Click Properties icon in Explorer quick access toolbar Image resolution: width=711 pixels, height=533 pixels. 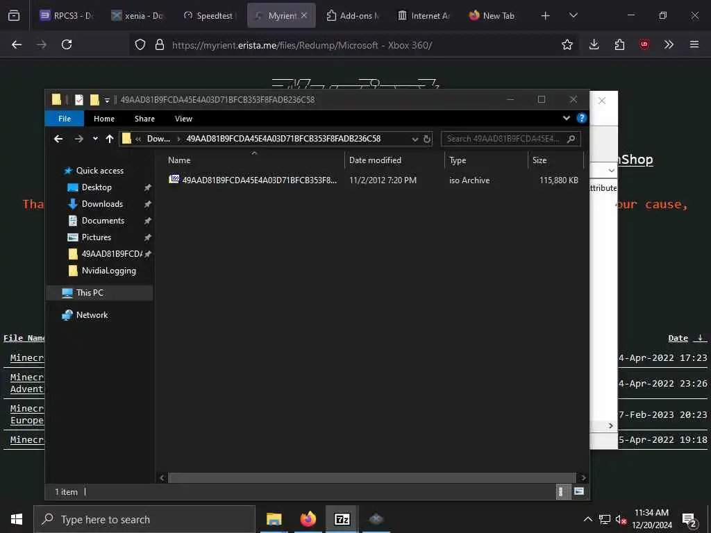point(79,100)
